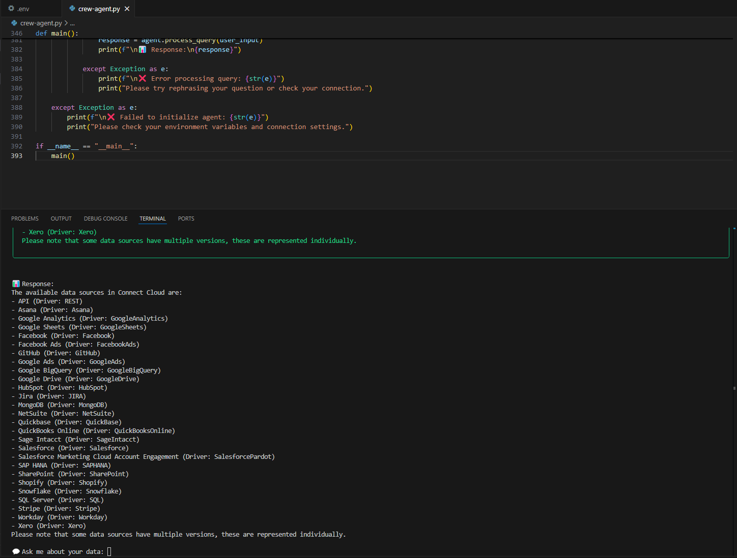Image resolution: width=737 pixels, height=558 pixels.
Task: Click the red X emoji on line 385
Action: (143, 78)
